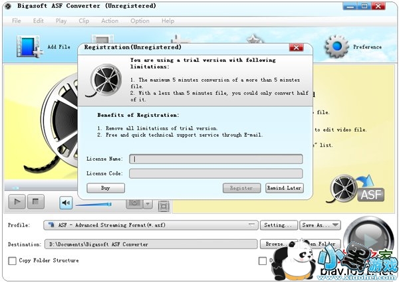399x283 pixels.
Task: Open the Option menu
Action: pos(140,21)
